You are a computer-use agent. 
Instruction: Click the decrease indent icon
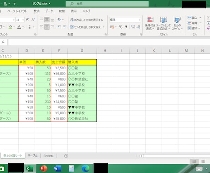tap(59, 27)
